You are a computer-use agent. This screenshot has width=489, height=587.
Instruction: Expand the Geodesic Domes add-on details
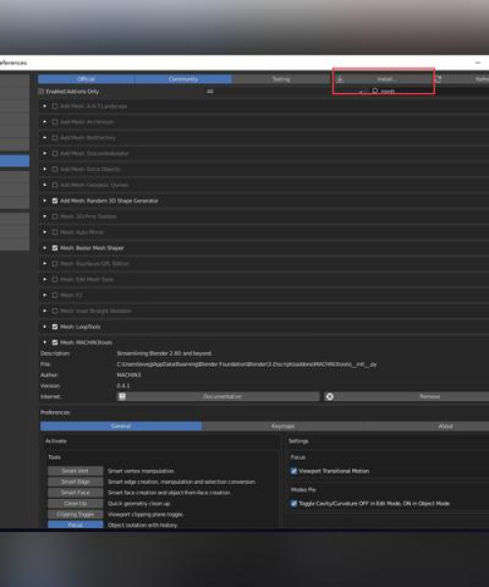(x=45, y=185)
